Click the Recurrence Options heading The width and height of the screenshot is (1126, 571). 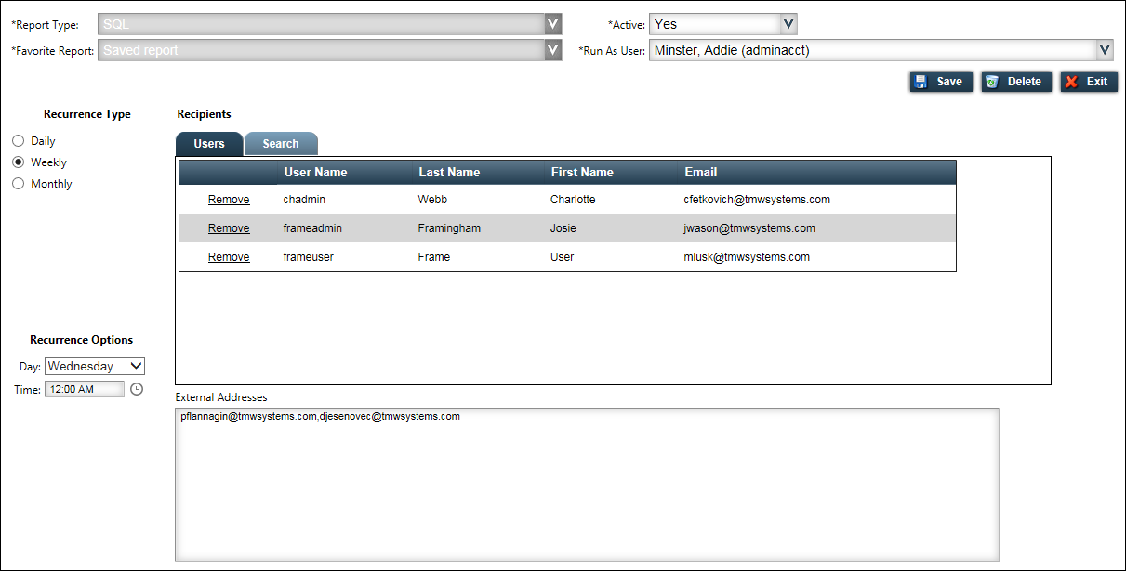pyautogui.click(x=82, y=340)
